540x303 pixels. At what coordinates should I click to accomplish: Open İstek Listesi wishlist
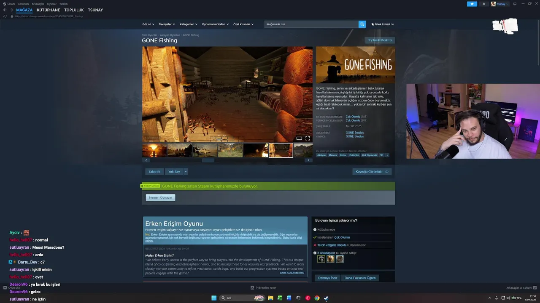click(382, 24)
